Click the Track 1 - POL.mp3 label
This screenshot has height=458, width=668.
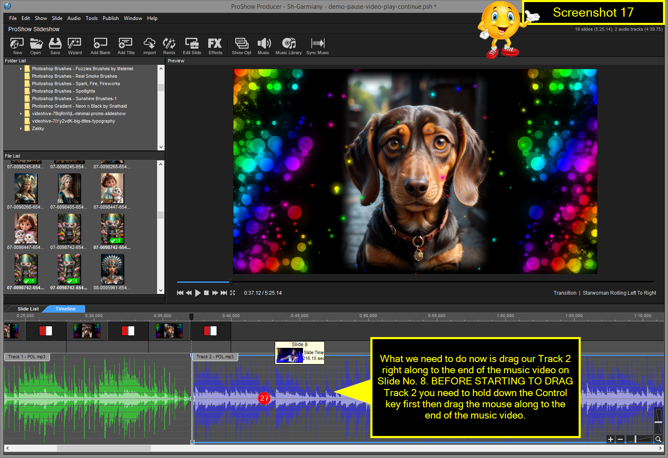point(27,357)
